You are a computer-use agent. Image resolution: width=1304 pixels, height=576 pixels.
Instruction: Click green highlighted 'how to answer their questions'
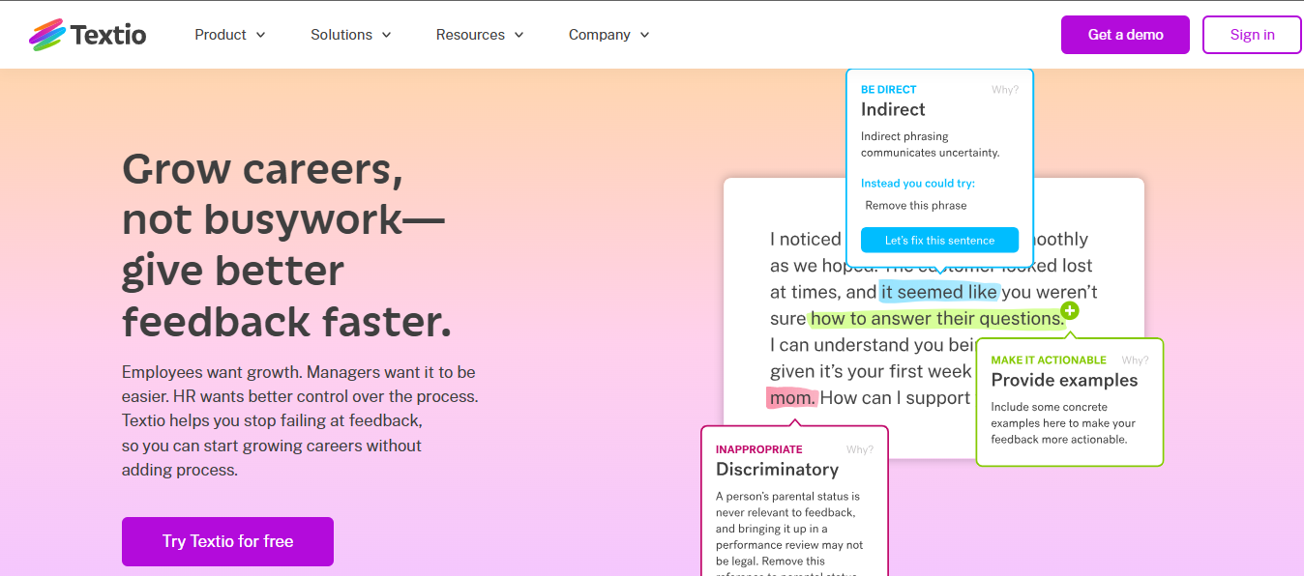(936, 318)
